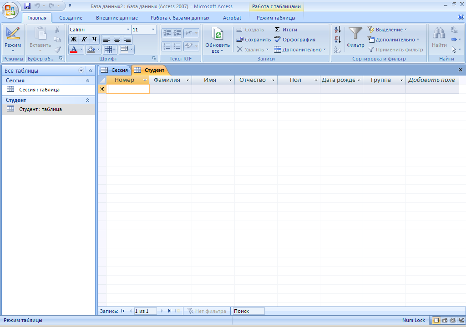Image resolution: width=466 pixels, height=327 pixels.
Task: Open Внешние данные ribbon tab
Action: (117, 18)
